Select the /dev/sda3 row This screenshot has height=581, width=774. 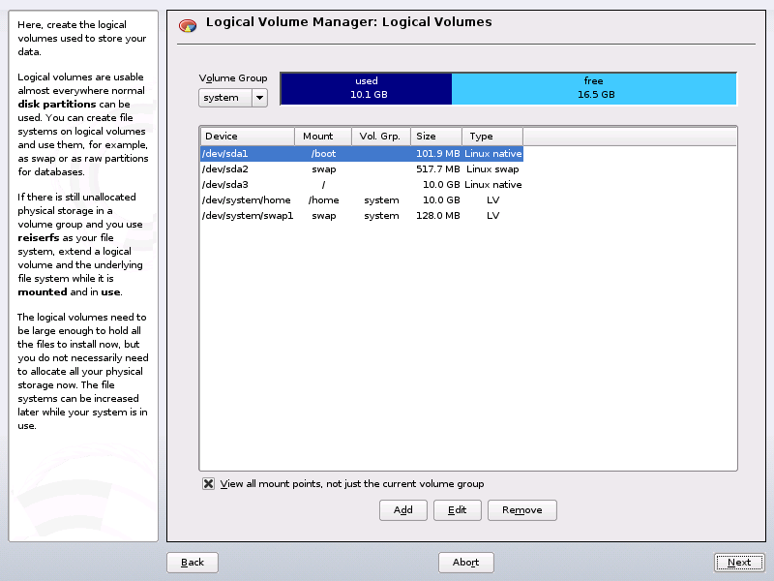pyautogui.click(x=362, y=185)
